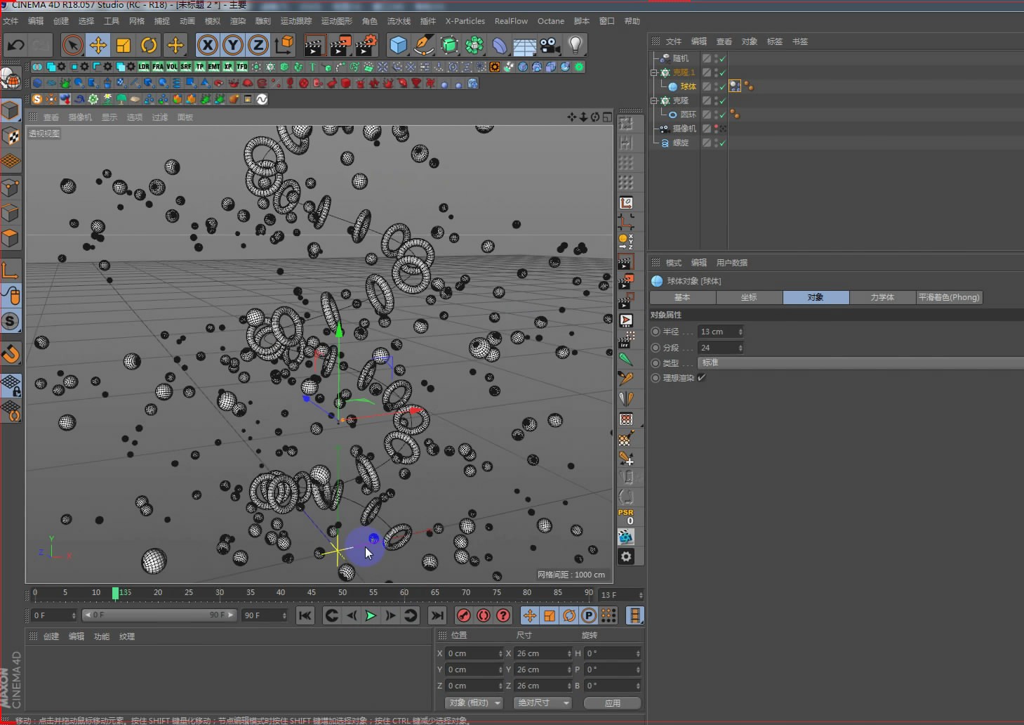Screen dimensions: 1024x725
Task: Click the light bulb icon
Action: (575, 46)
